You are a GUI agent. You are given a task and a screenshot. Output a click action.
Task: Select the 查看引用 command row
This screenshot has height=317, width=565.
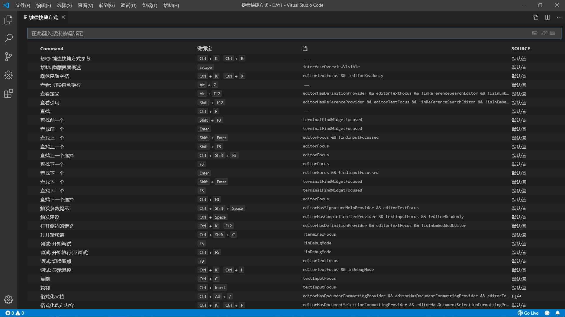pos(294,103)
